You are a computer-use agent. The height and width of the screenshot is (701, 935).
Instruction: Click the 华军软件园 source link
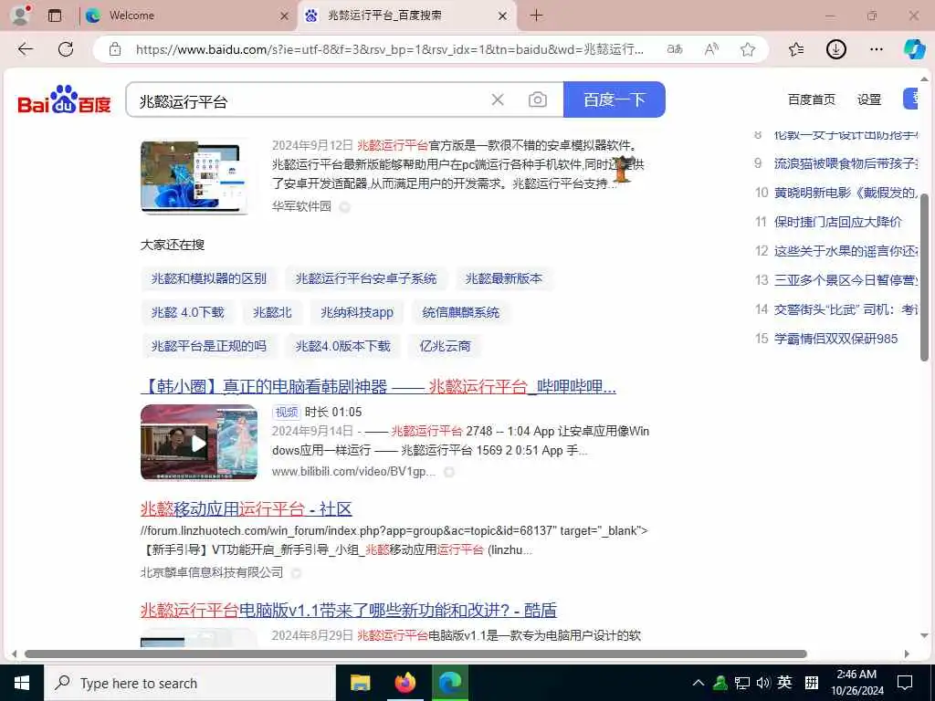click(301, 206)
